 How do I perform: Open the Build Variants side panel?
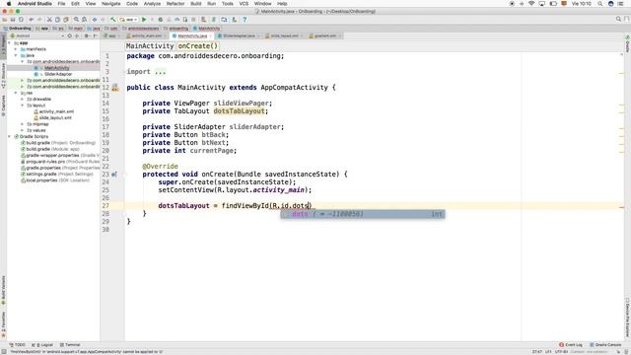click(3, 289)
